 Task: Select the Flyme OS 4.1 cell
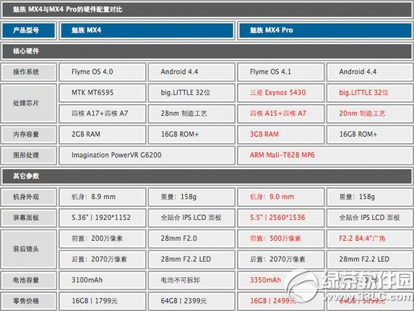pos(281,72)
